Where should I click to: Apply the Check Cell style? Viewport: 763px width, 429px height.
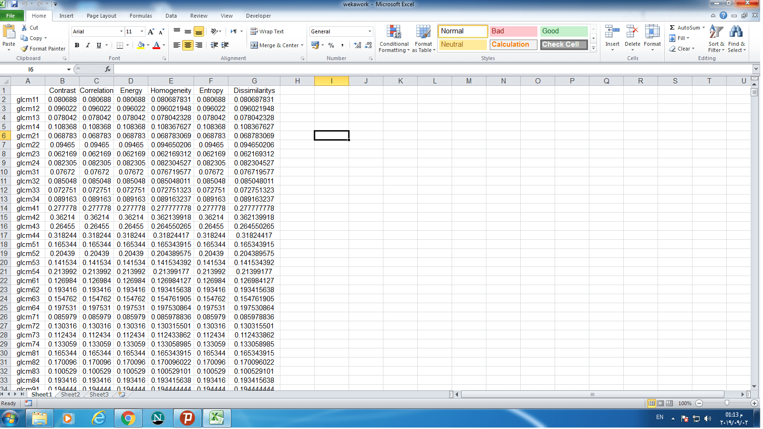[x=564, y=44]
